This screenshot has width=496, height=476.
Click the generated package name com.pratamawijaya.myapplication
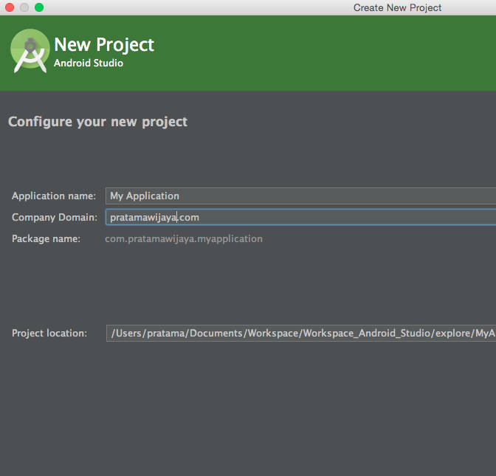pyautogui.click(x=183, y=238)
